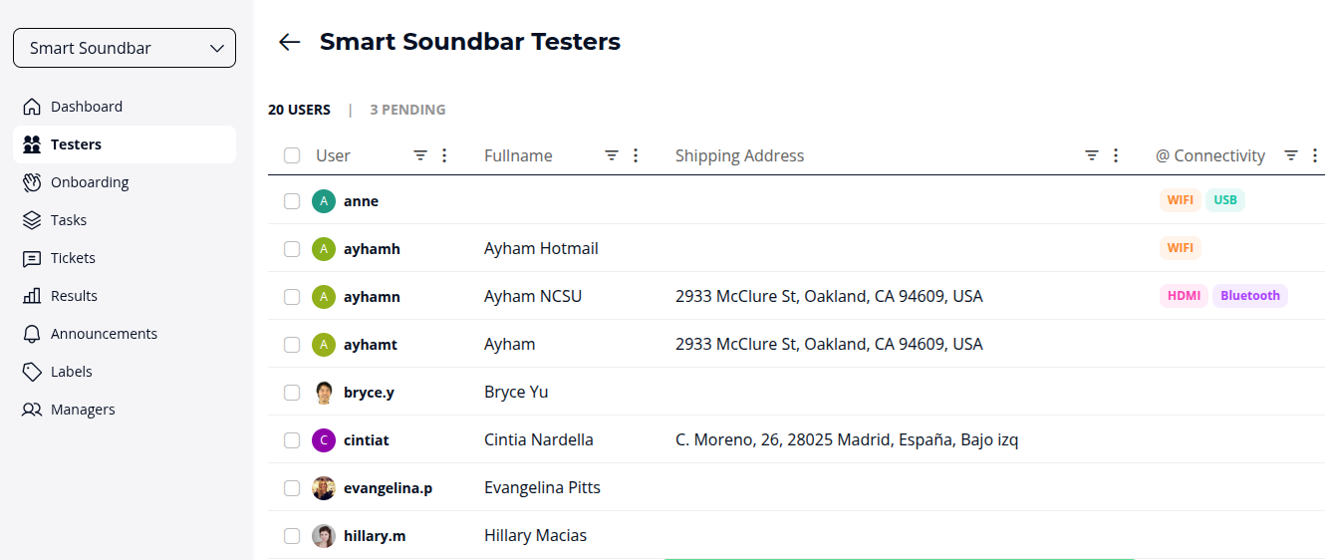Check the box for anne
Image resolution: width=1325 pixels, height=560 pixels.
[x=292, y=201]
